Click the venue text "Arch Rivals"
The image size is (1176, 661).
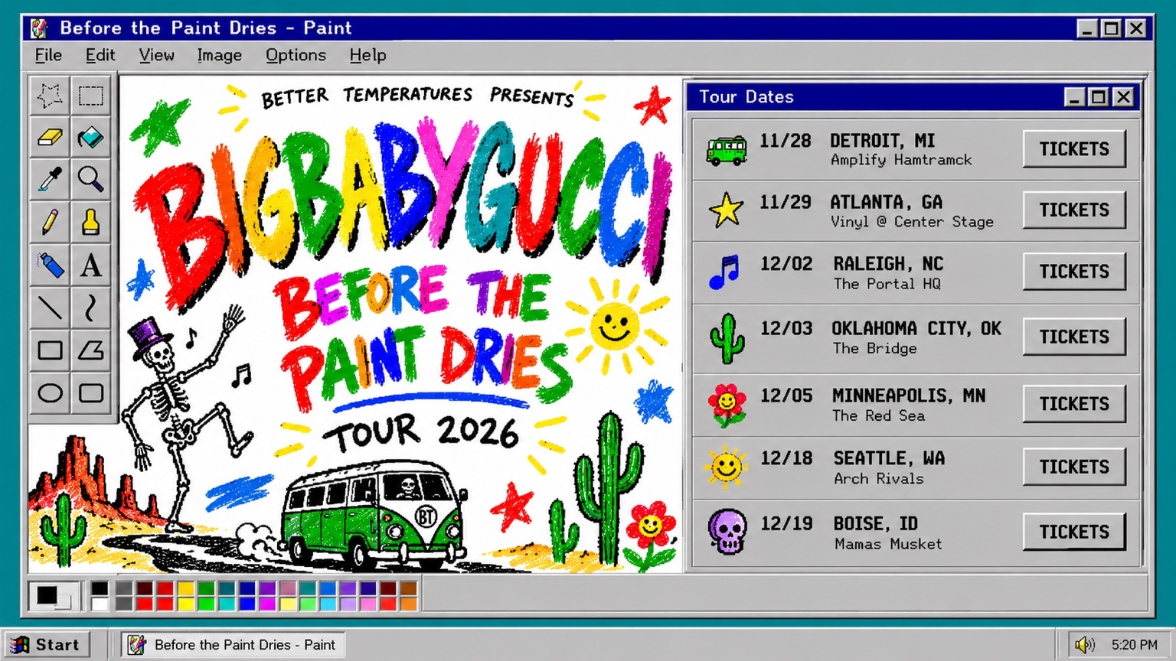(x=878, y=479)
